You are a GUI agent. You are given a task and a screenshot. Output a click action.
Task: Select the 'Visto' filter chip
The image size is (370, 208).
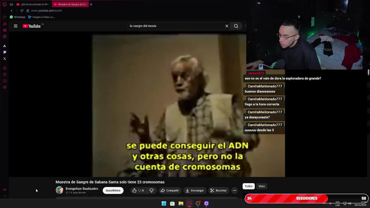[x=262, y=186]
